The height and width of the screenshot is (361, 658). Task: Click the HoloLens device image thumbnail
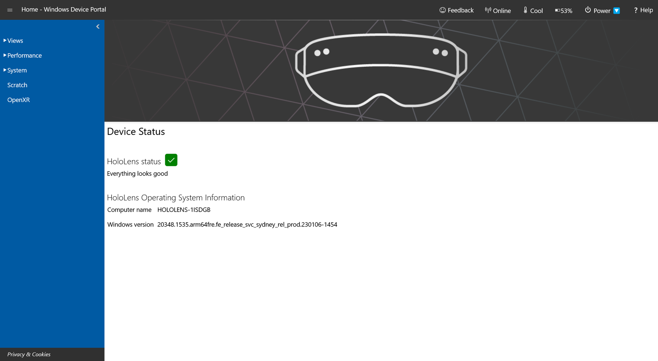(381, 70)
